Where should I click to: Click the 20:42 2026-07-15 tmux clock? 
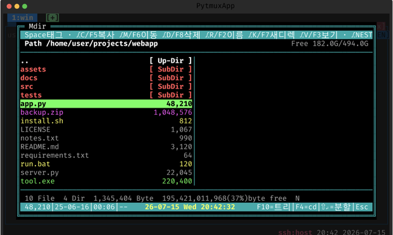(351, 232)
